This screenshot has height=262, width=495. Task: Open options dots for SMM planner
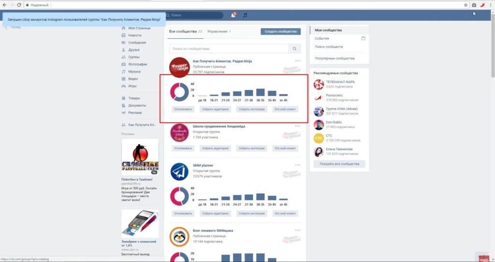point(297,165)
